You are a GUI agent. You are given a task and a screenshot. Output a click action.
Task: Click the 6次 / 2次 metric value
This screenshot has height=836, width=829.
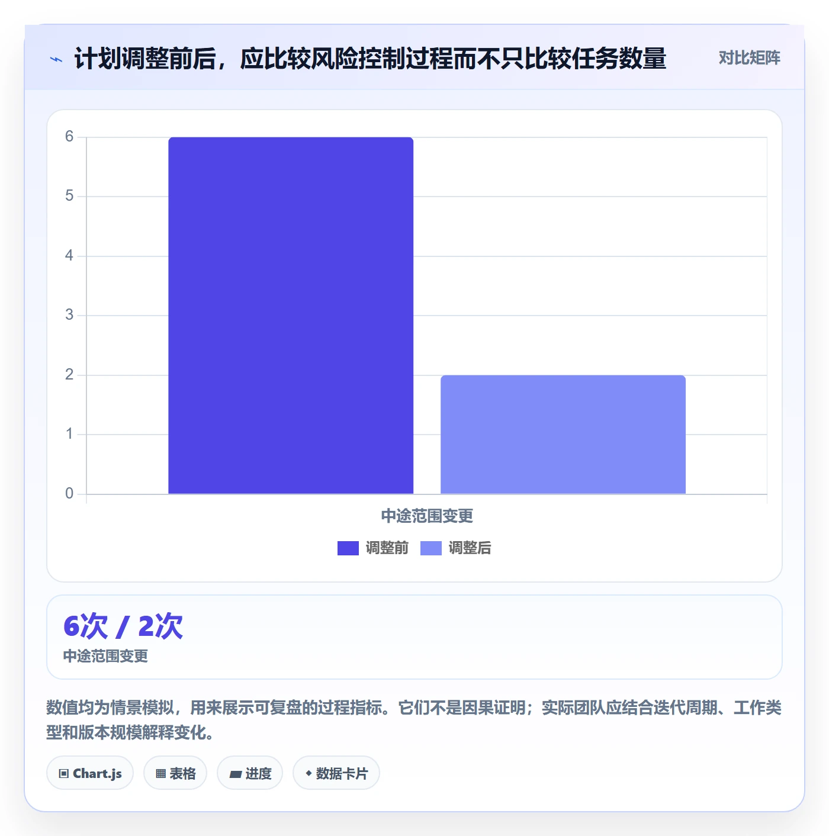pyautogui.click(x=123, y=626)
